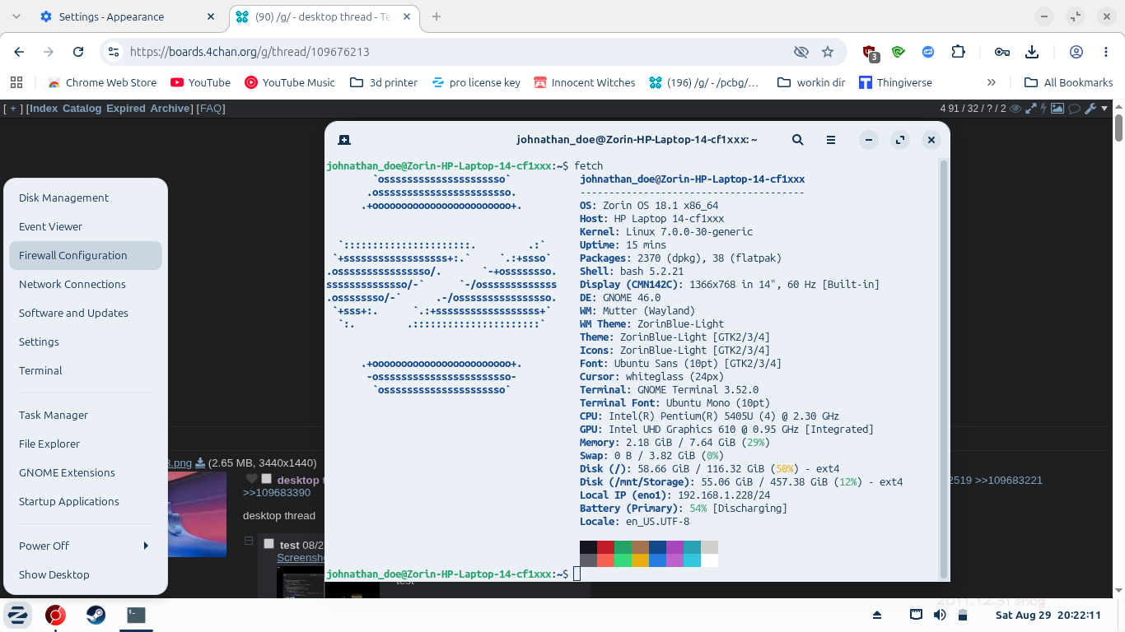Open the uBlock Origin extension icon
Viewport: 1125px width, 632px height.
[869, 53]
